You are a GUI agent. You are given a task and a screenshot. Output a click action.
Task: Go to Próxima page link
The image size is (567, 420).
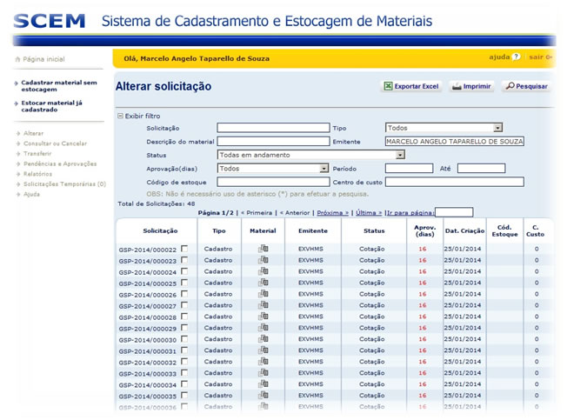[333, 212]
